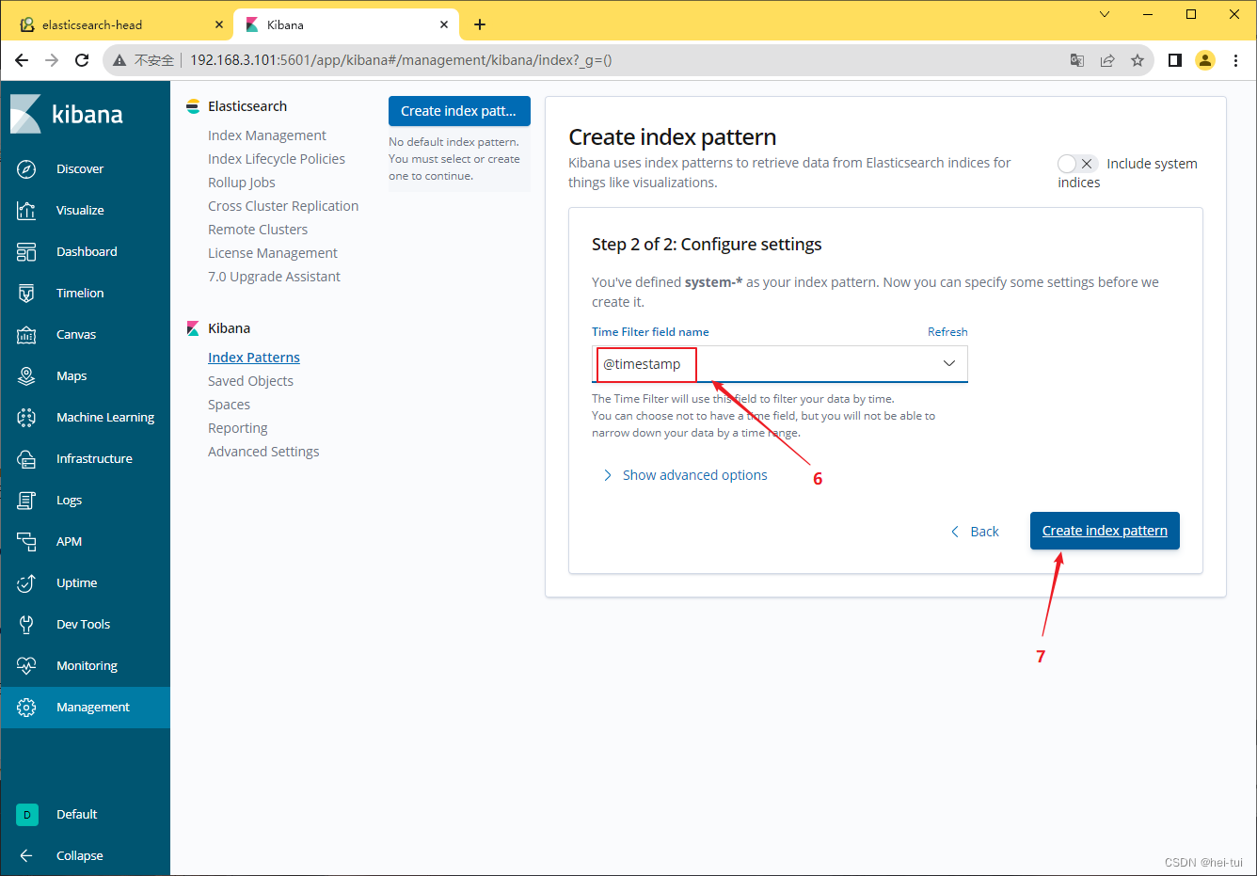Close the Kibana browser tab
This screenshot has width=1257, height=876.
445,25
